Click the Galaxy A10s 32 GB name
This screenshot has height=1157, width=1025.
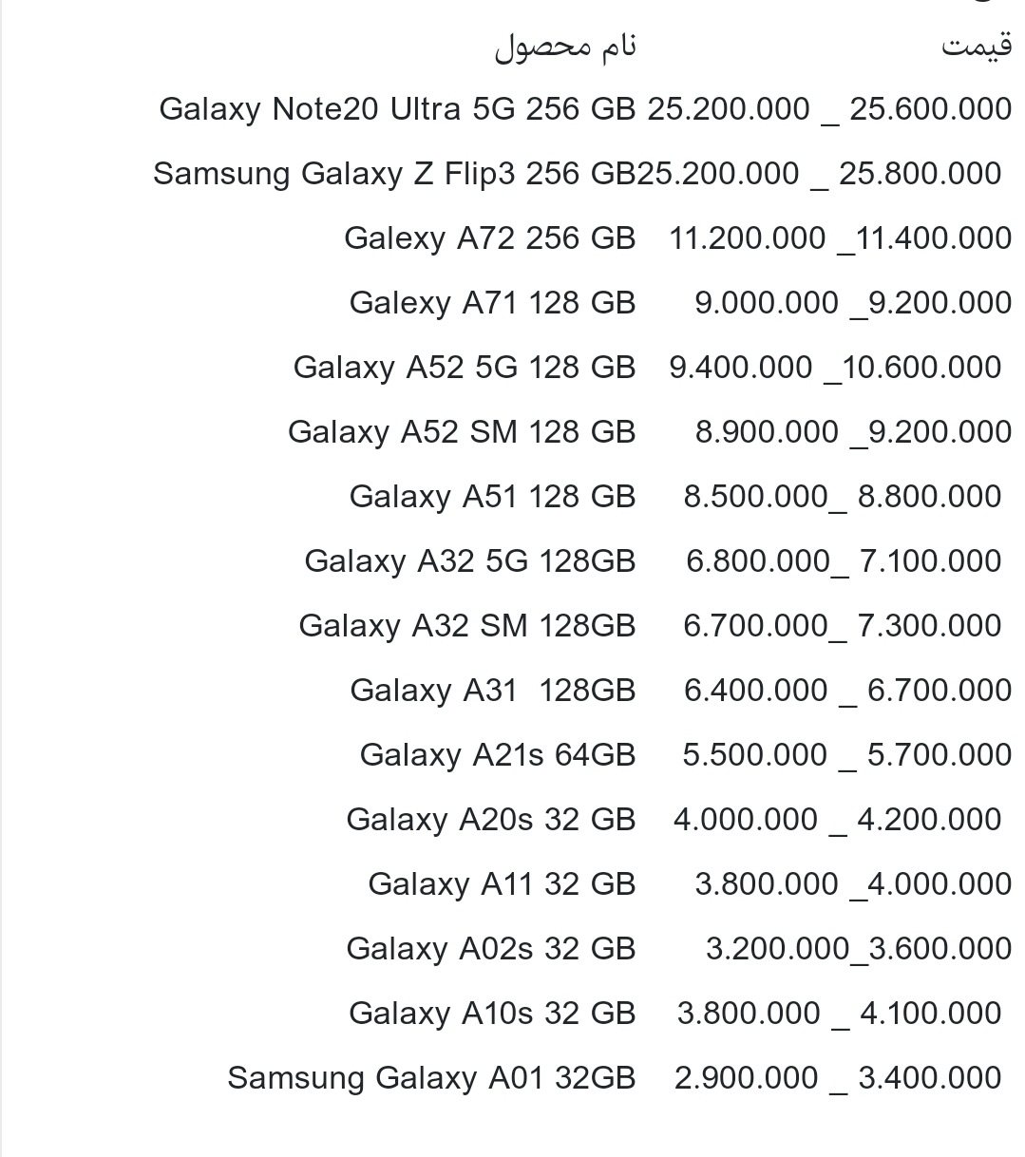pyautogui.click(x=491, y=1014)
